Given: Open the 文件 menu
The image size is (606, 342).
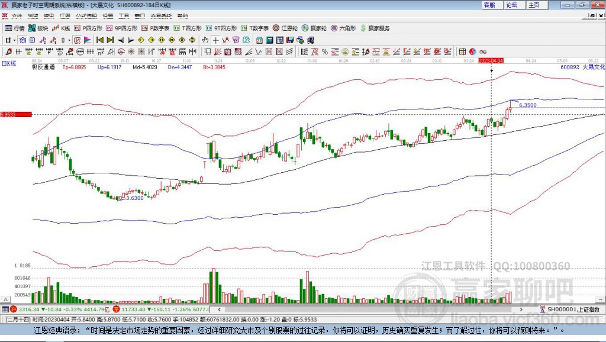Looking at the screenshot, I should (x=17, y=16).
